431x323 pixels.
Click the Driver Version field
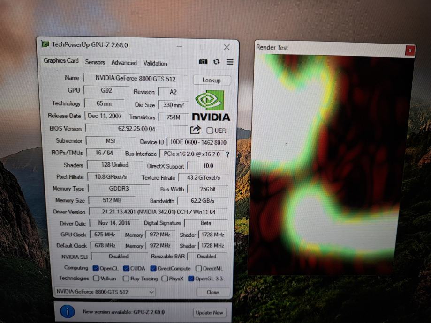[x=159, y=212]
